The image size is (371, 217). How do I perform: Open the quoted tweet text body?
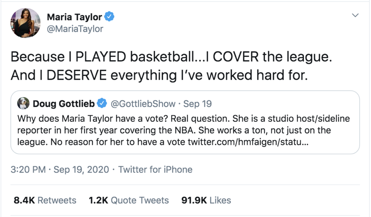point(174,130)
